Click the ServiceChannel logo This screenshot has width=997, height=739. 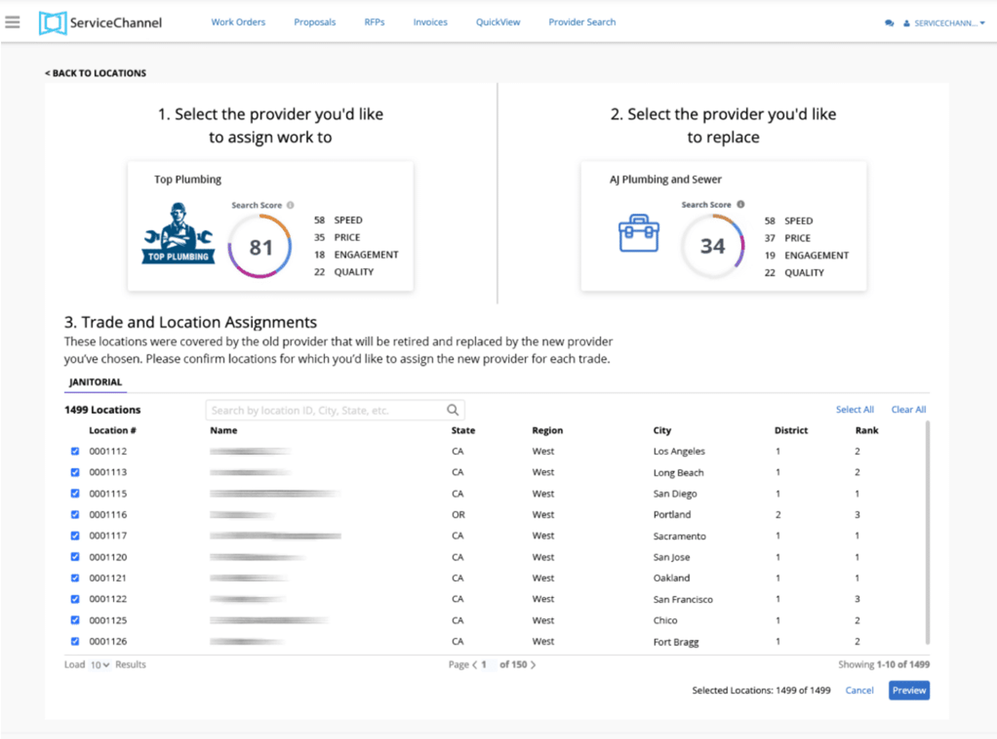tap(100, 23)
